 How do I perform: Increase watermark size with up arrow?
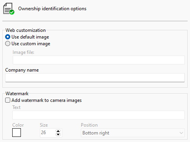tap(58, 131)
